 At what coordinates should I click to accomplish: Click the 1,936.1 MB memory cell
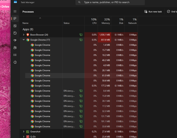point(105,35)
